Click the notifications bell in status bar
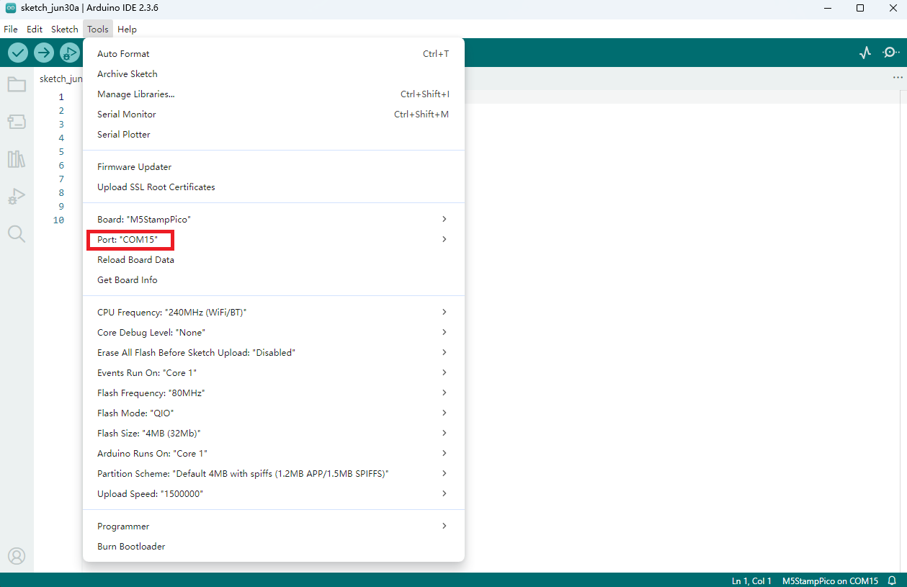Viewport: 907px width, 587px height. 892,581
